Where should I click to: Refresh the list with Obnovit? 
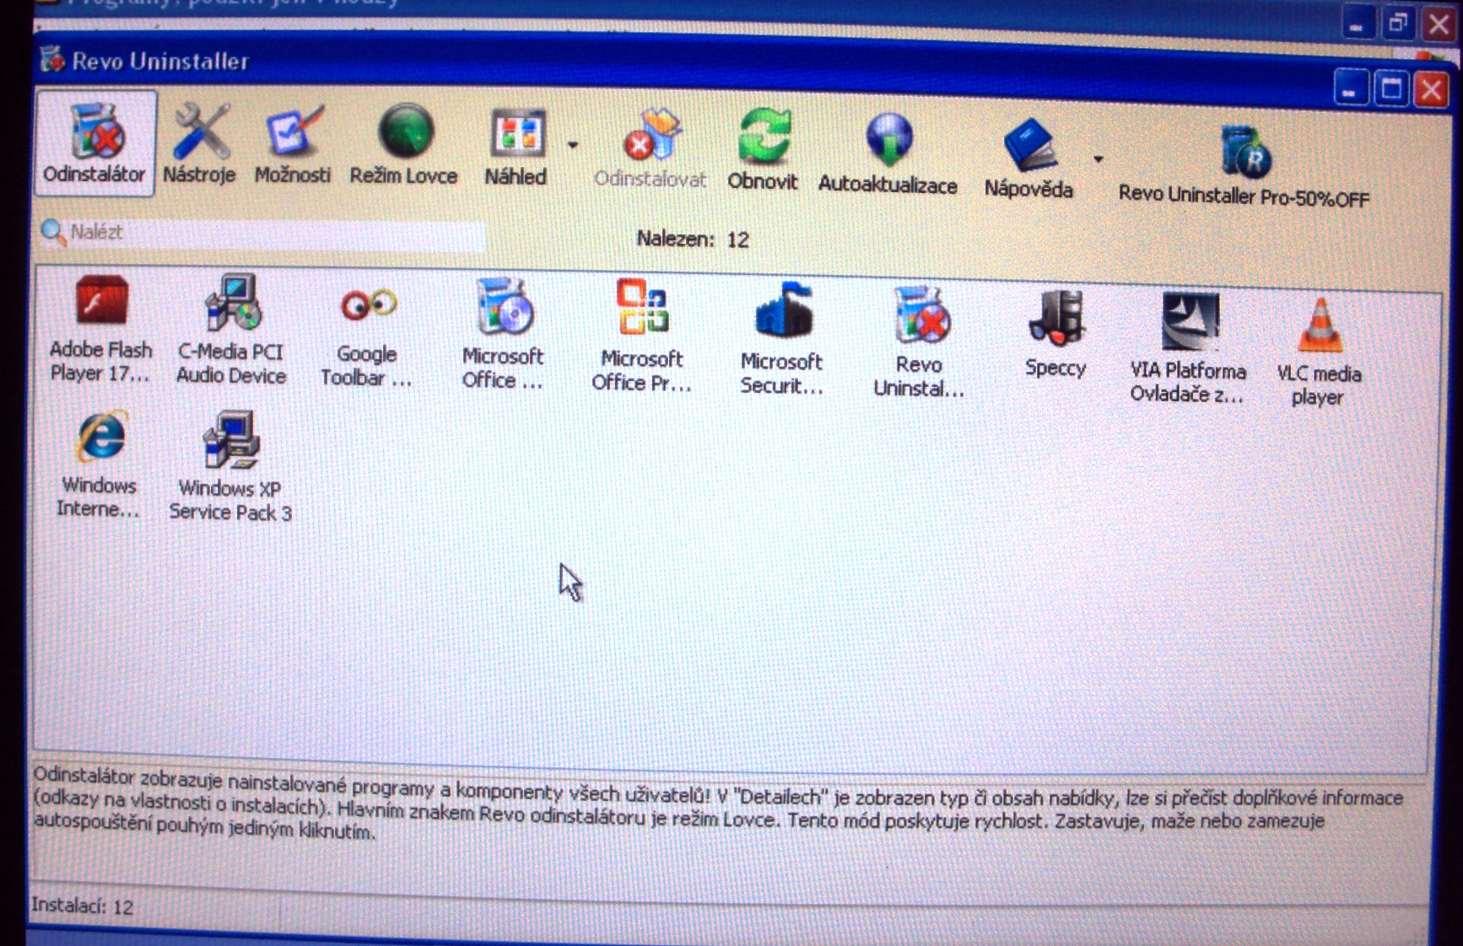pos(763,149)
